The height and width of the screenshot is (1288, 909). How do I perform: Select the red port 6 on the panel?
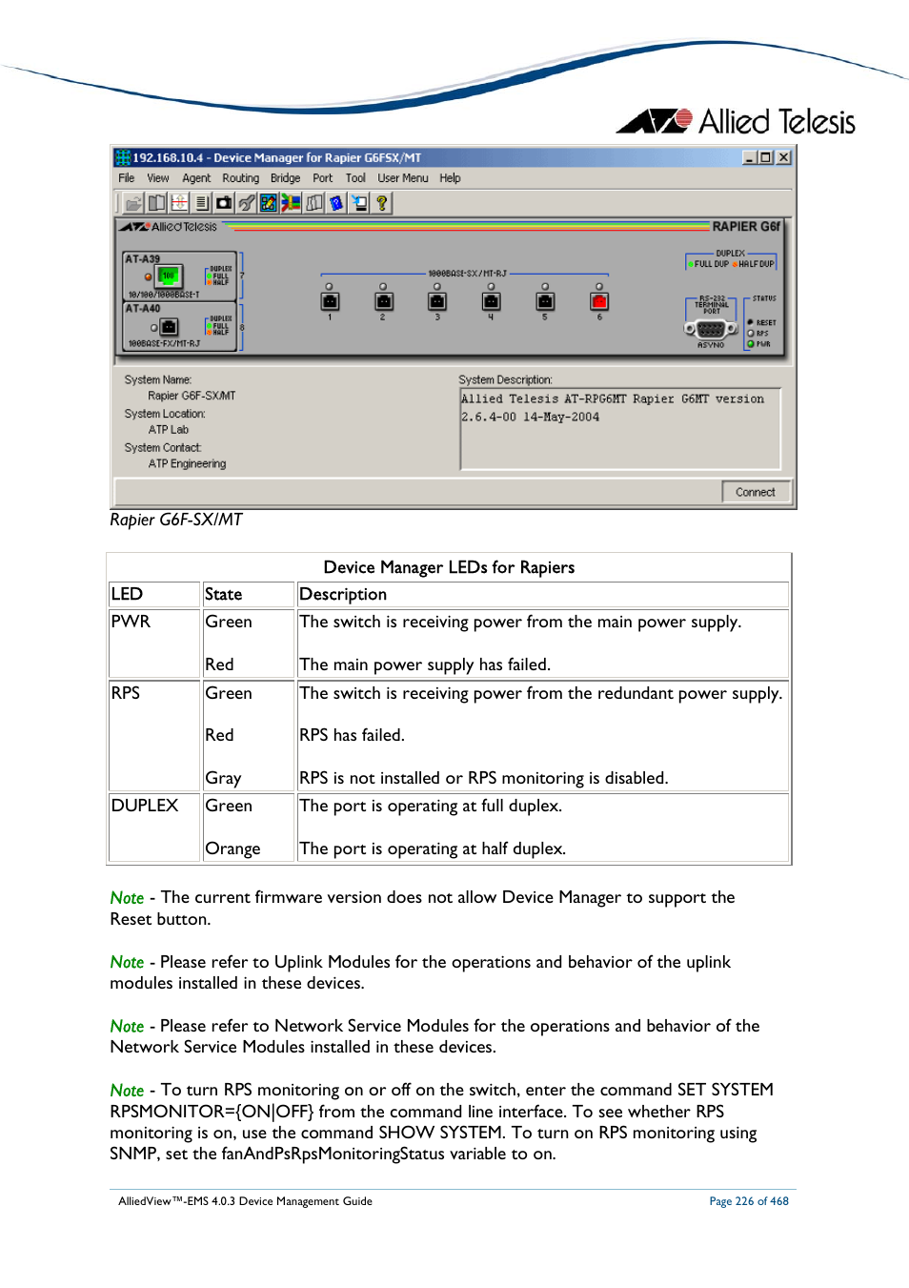click(x=599, y=302)
